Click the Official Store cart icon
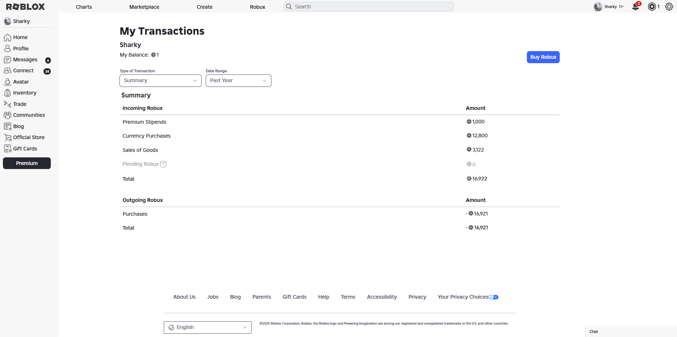677x337 pixels. pos(7,137)
